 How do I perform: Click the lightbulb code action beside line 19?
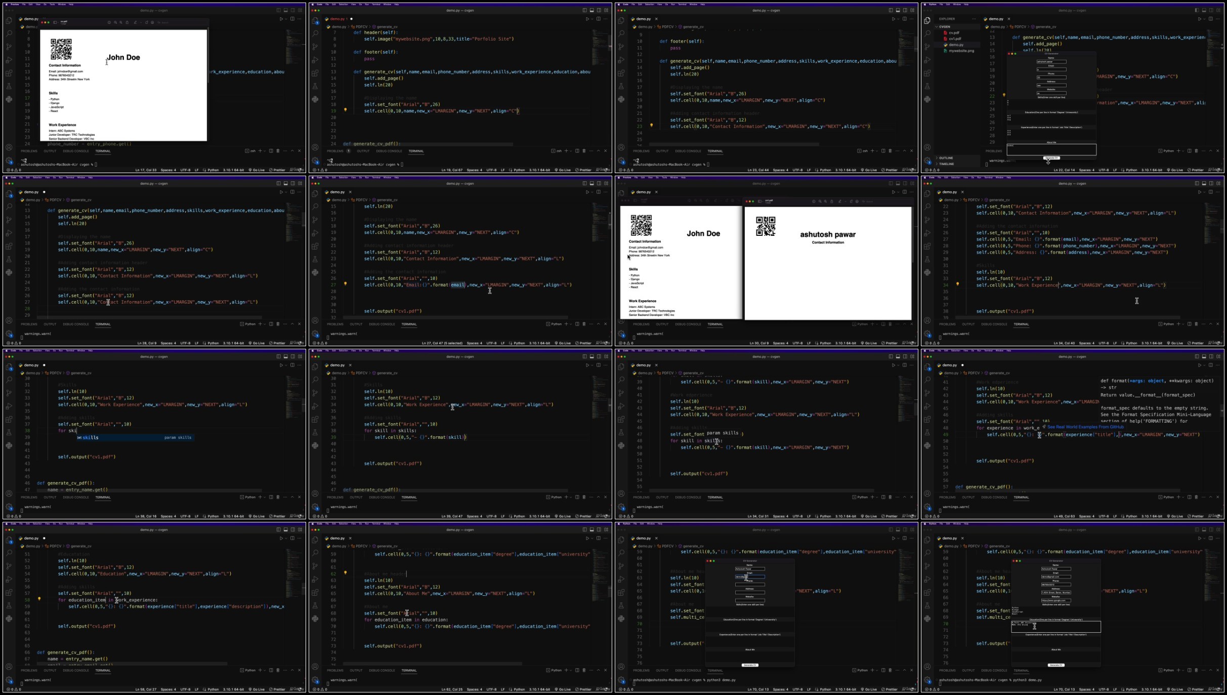click(x=346, y=110)
